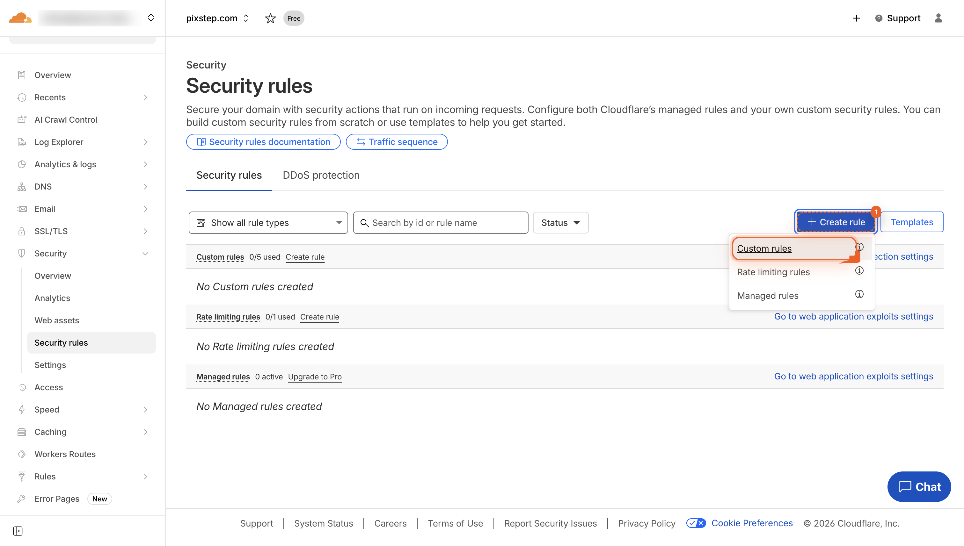Screen dimensions: 964x546
Task: Collapse the left sidebar panel
Action: [x=18, y=531]
